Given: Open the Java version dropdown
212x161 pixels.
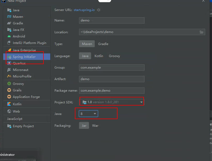Looking at the screenshot, I should tap(95, 114).
